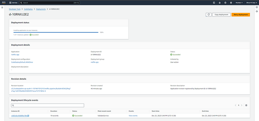This screenshot has height=121, width=259.
Task: Click the AWS logo home icon
Action: tap(4, 3)
